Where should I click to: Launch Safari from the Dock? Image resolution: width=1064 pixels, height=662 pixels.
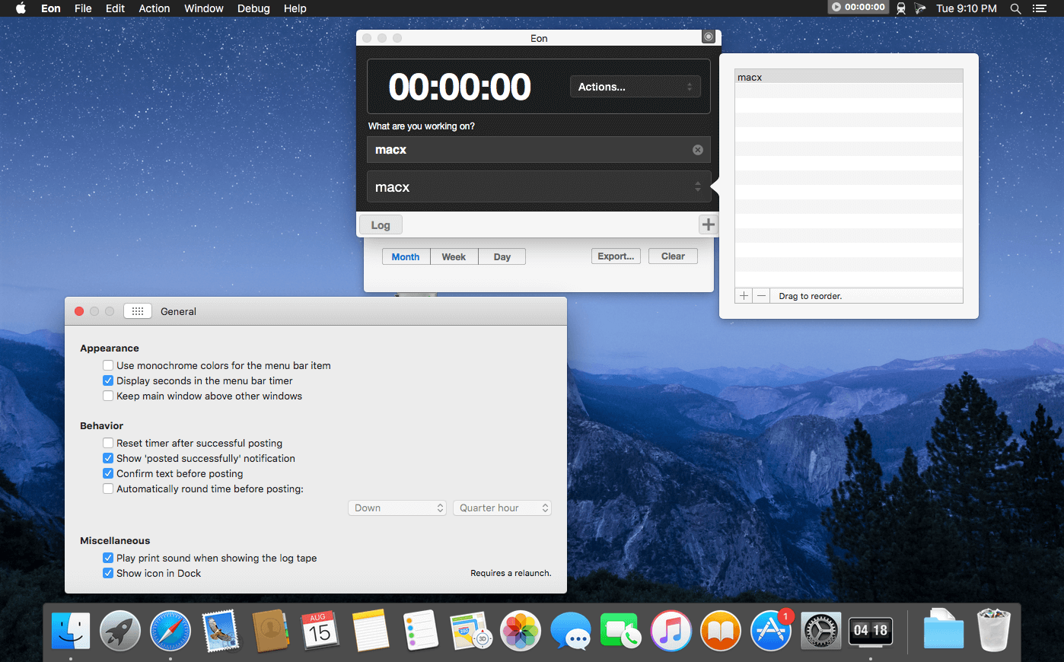point(170,631)
